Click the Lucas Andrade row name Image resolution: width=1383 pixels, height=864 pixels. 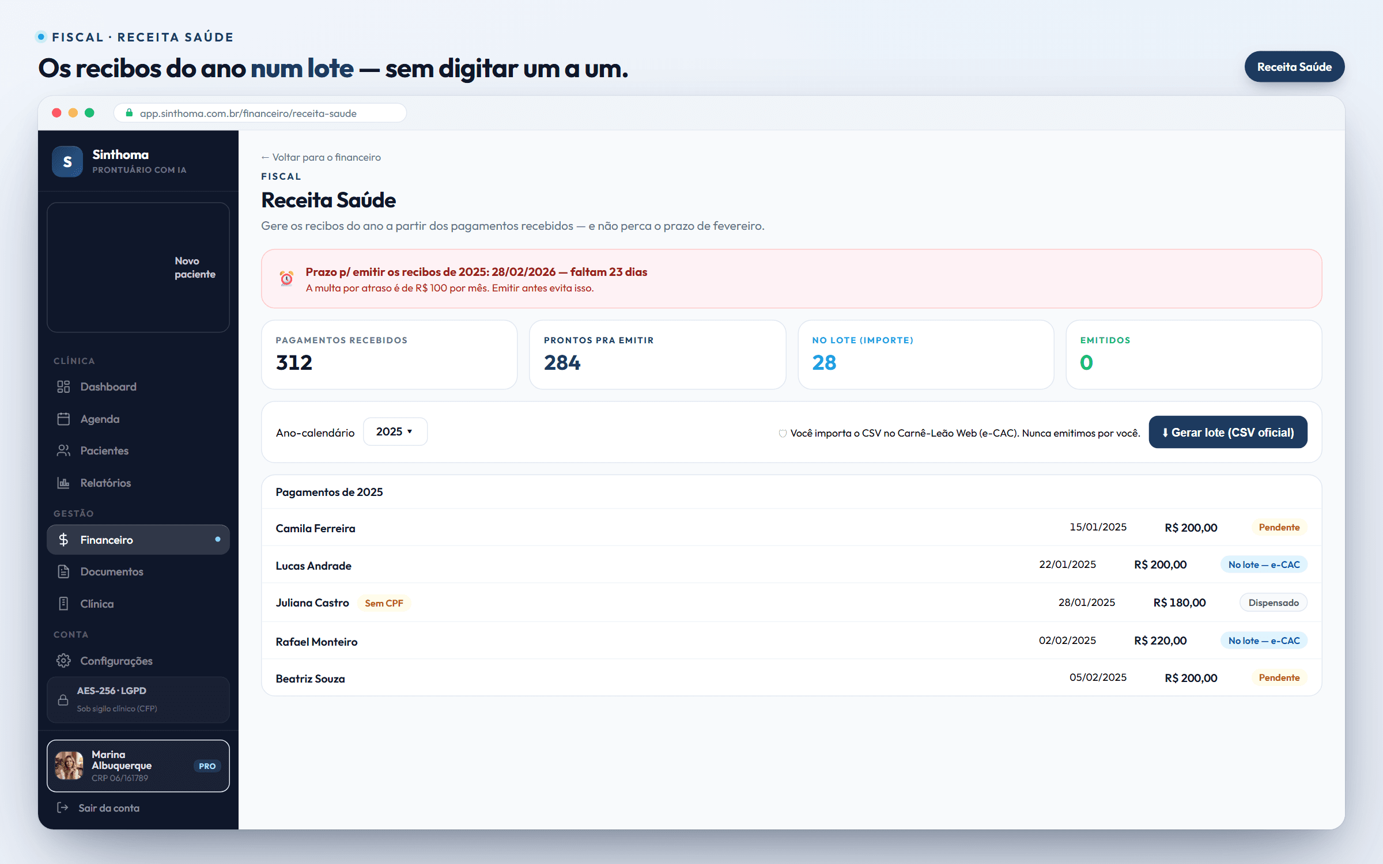click(313, 566)
